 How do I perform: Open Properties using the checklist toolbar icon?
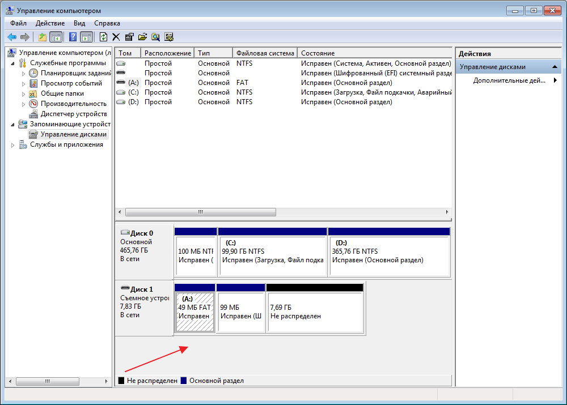[129, 37]
